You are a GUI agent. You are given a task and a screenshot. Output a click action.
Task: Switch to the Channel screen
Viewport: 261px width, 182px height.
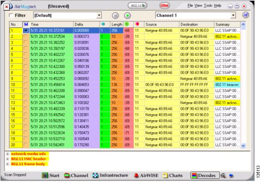pos(76,175)
